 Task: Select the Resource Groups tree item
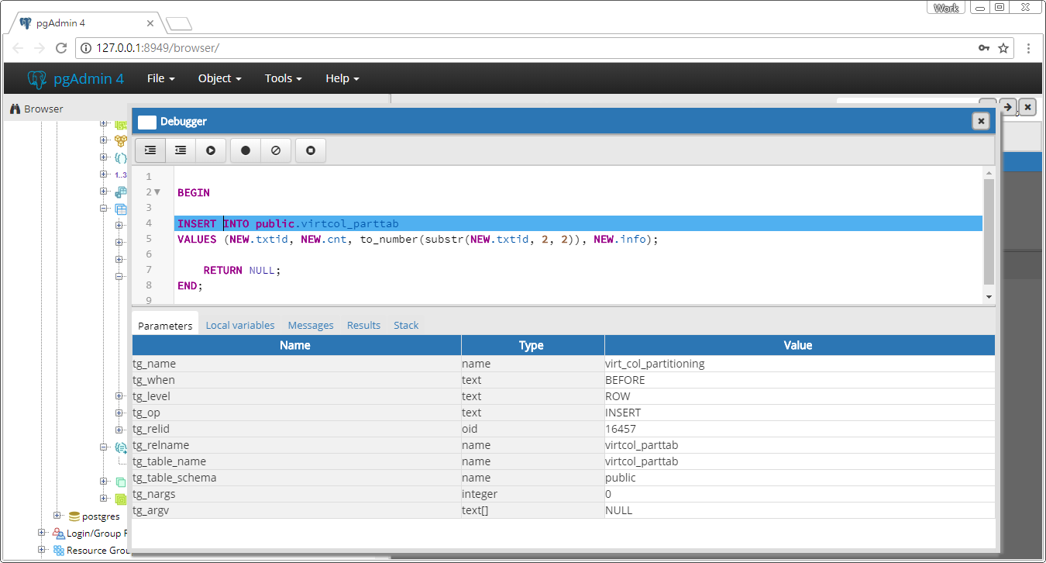(x=91, y=550)
